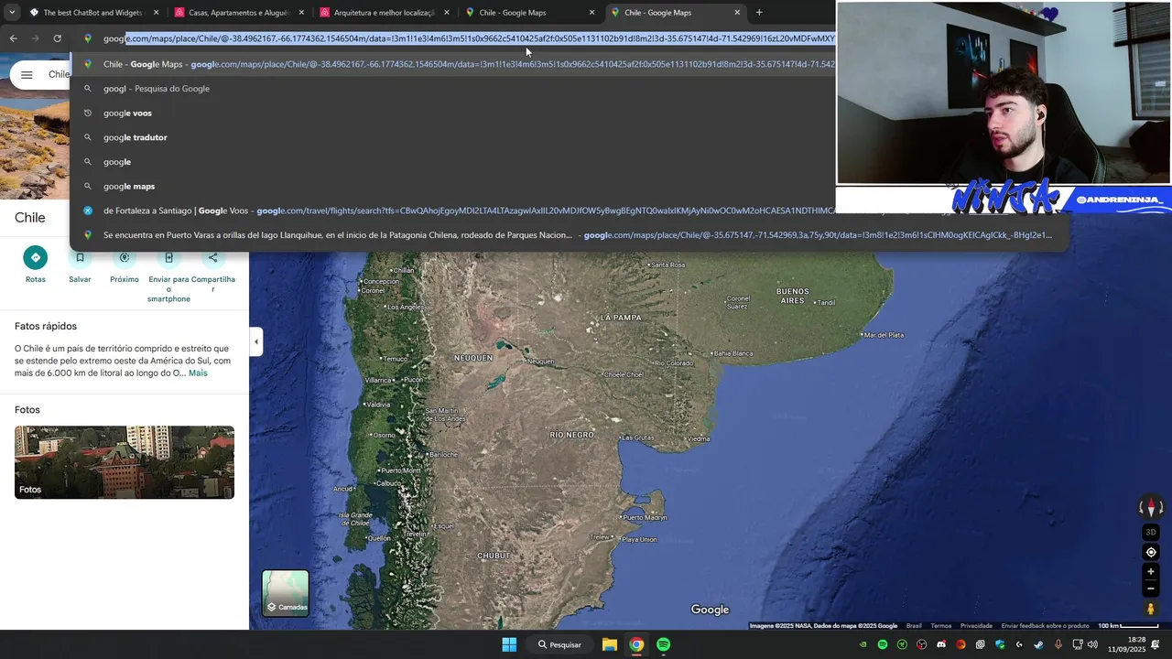Image resolution: width=1172 pixels, height=659 pixels.
Task: Click Enviar feedback sobre o produto link
Action: tap(1045, 626)
